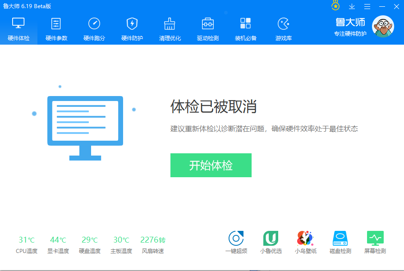Open the 清理优化 cleanup tab
404x271 pixels.
(x=170, y=29)
